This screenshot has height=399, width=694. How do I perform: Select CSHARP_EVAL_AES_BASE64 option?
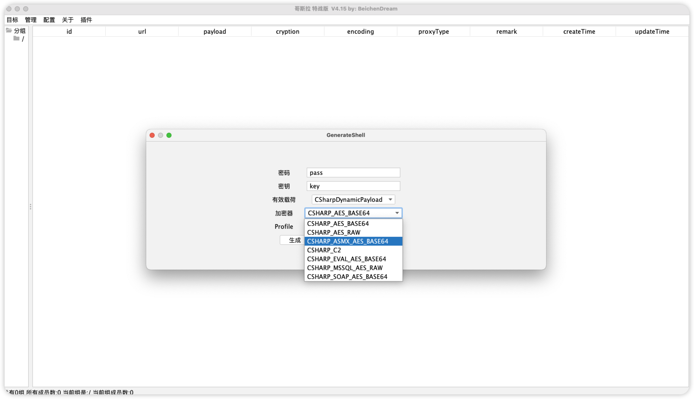tap(346, 259)
